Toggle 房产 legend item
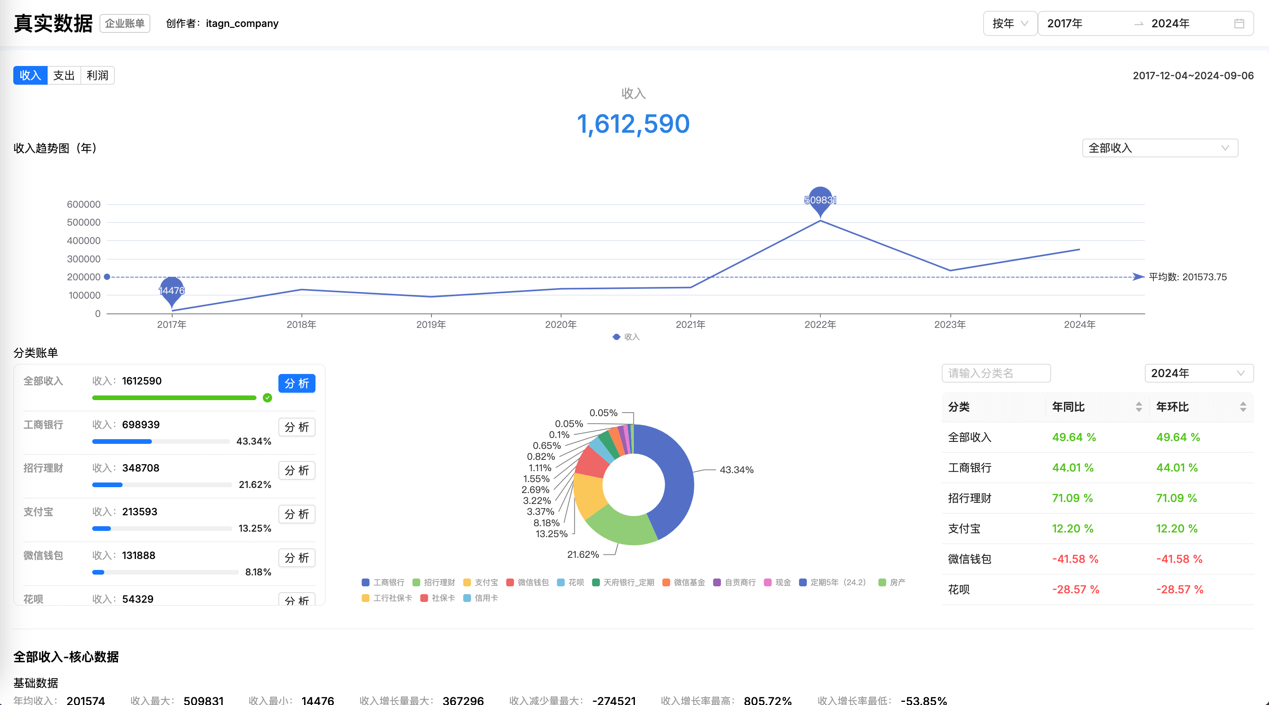Screen dimensions: 1269x705 [892, 582]
